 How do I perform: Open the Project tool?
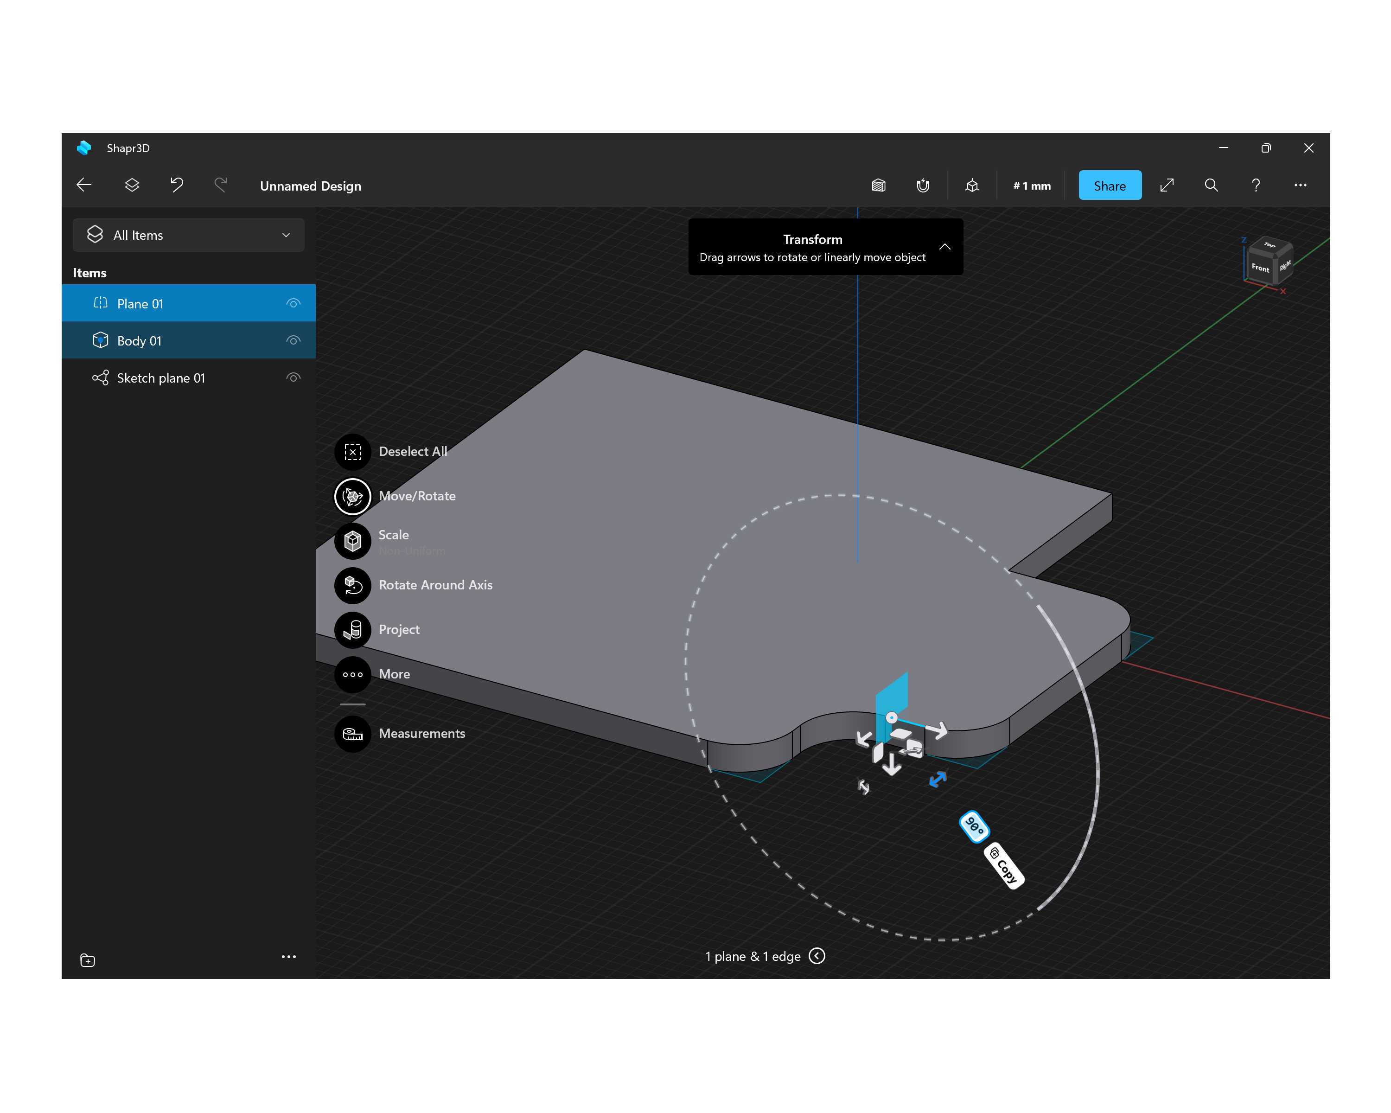[x=352, y=630]
